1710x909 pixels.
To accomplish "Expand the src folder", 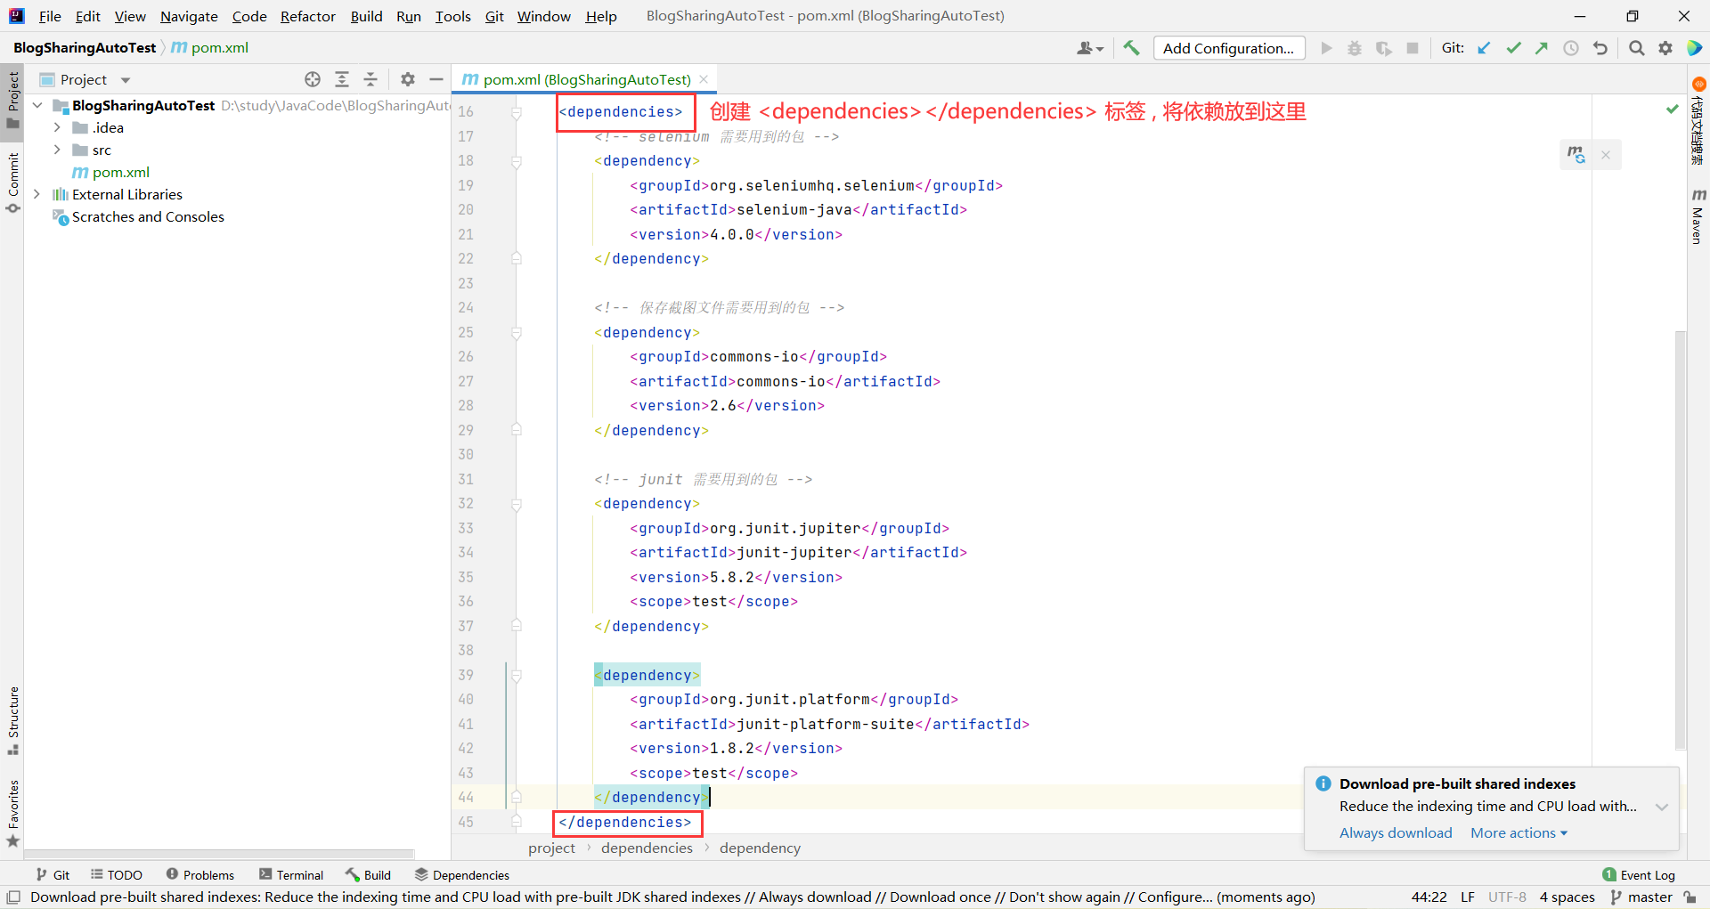I will coord(57,150).
